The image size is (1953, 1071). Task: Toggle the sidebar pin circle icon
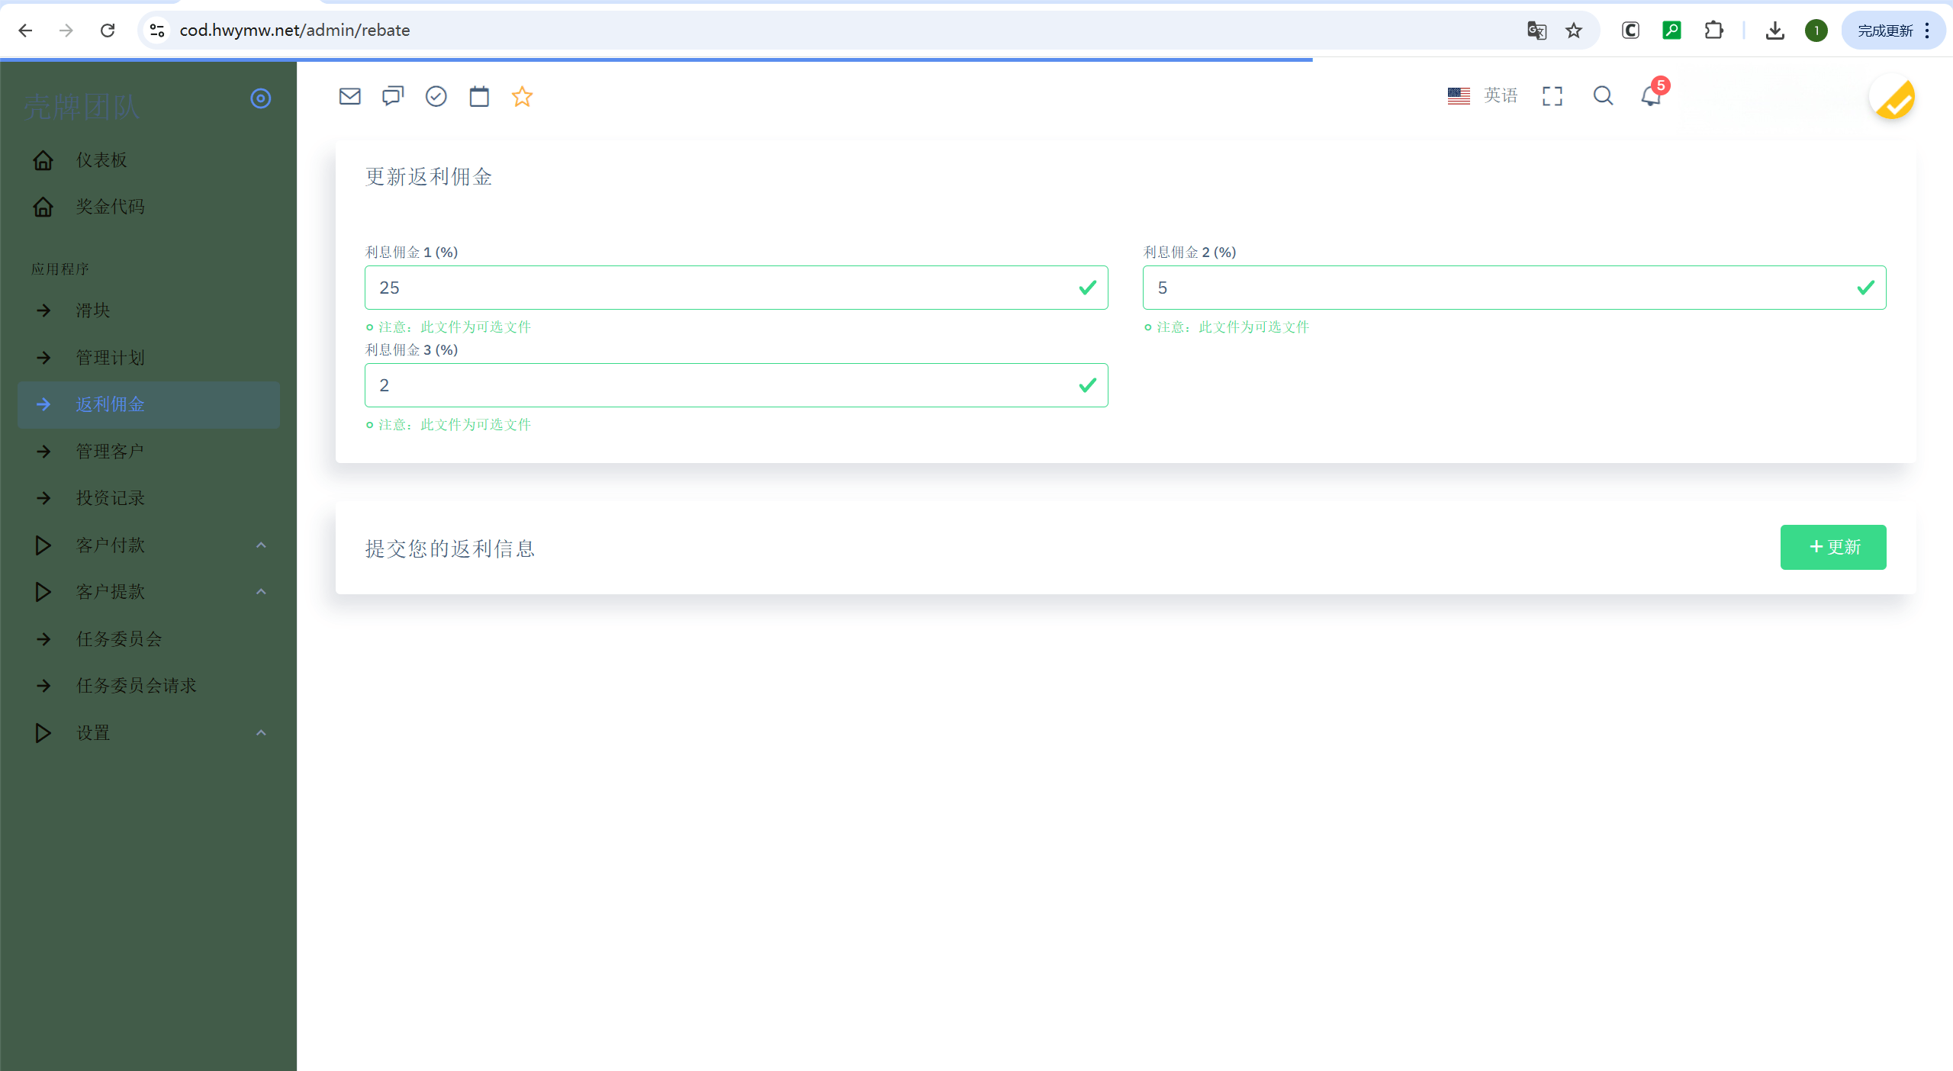(x=261, y=98)
